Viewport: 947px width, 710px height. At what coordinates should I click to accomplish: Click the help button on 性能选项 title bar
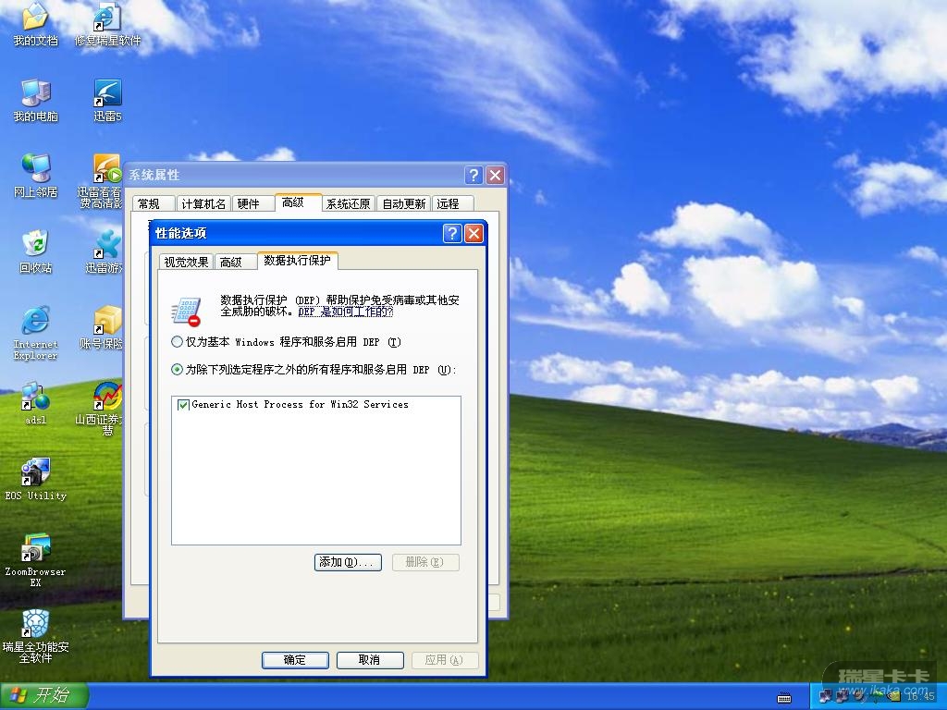(452, 233)
